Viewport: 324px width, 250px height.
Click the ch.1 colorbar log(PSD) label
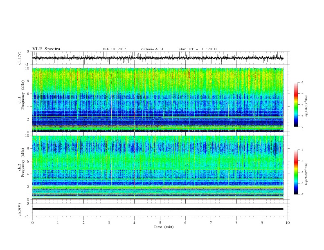click(306, 107)
